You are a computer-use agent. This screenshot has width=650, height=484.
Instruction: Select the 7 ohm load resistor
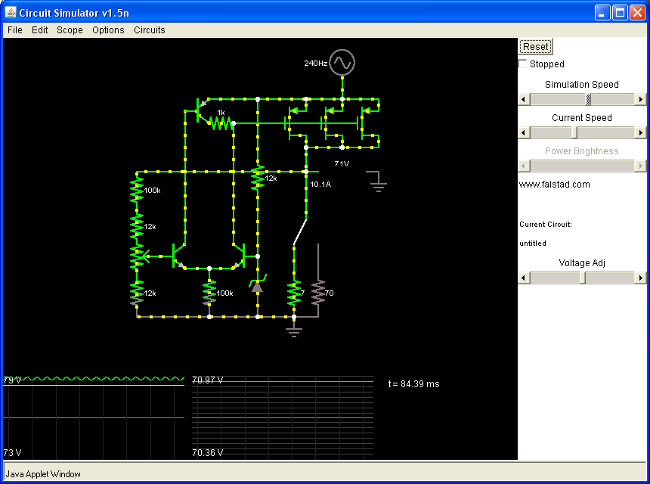point(294,293)
